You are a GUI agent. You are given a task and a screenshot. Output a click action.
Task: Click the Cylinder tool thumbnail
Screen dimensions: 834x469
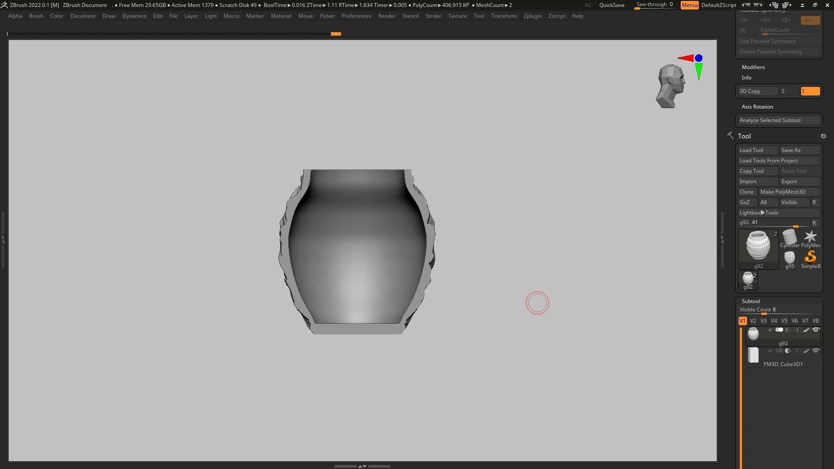tap(789, 238)
